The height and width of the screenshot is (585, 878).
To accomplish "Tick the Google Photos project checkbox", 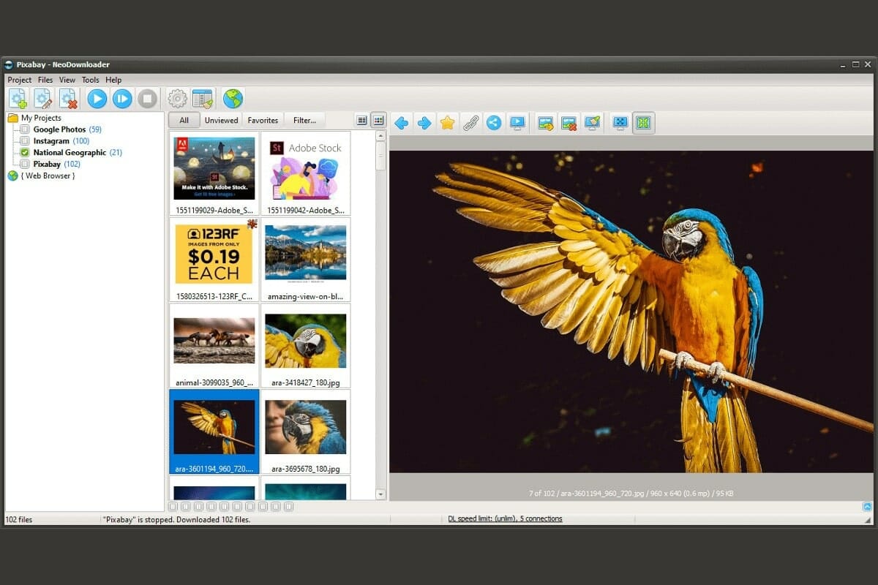I will click(25, 129).
